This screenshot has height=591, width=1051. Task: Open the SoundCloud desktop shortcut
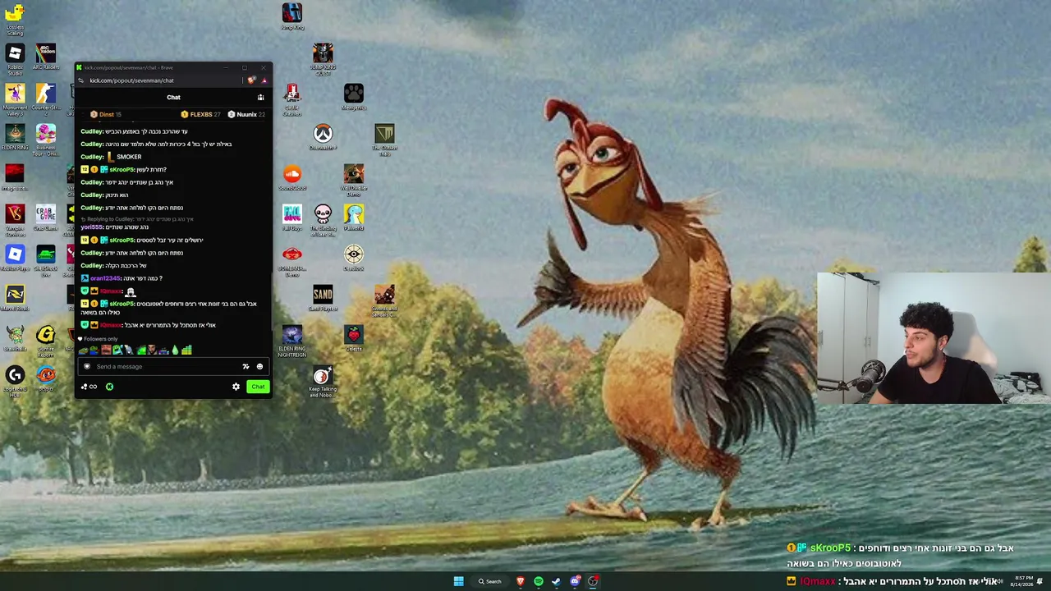(292, 177)
